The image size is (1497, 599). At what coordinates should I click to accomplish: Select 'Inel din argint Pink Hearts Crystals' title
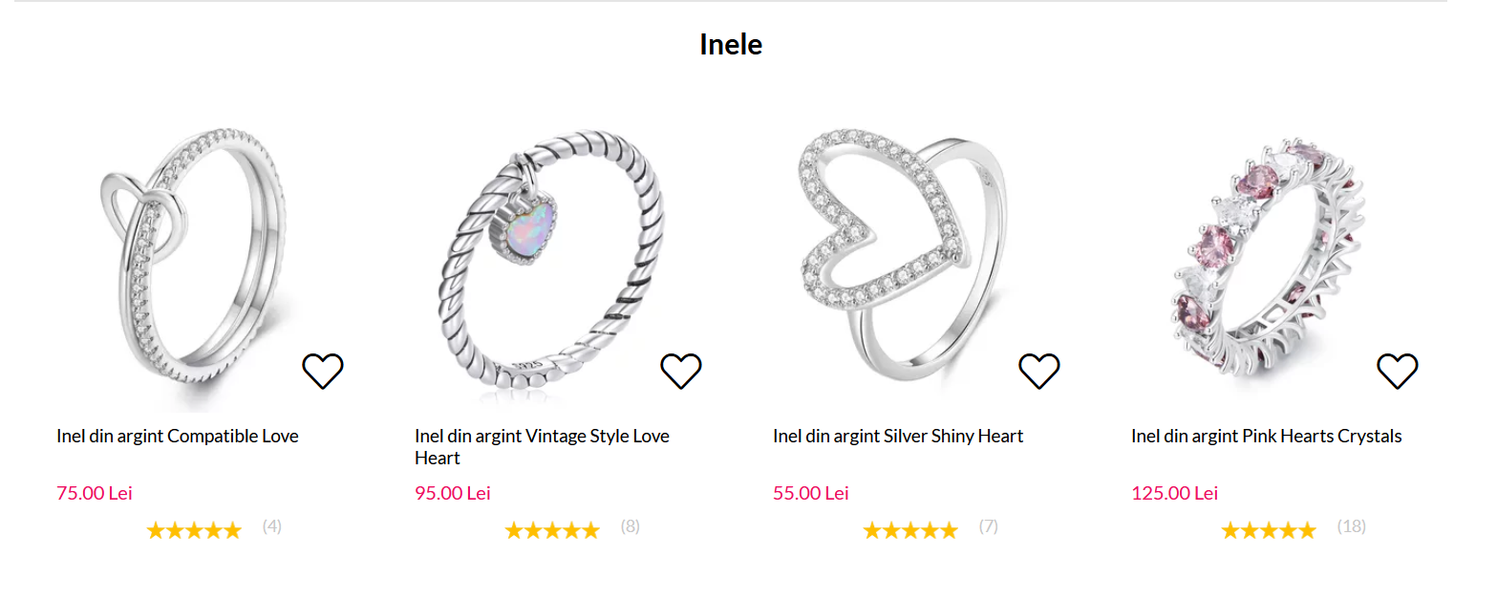click(x=1266, y=437)
